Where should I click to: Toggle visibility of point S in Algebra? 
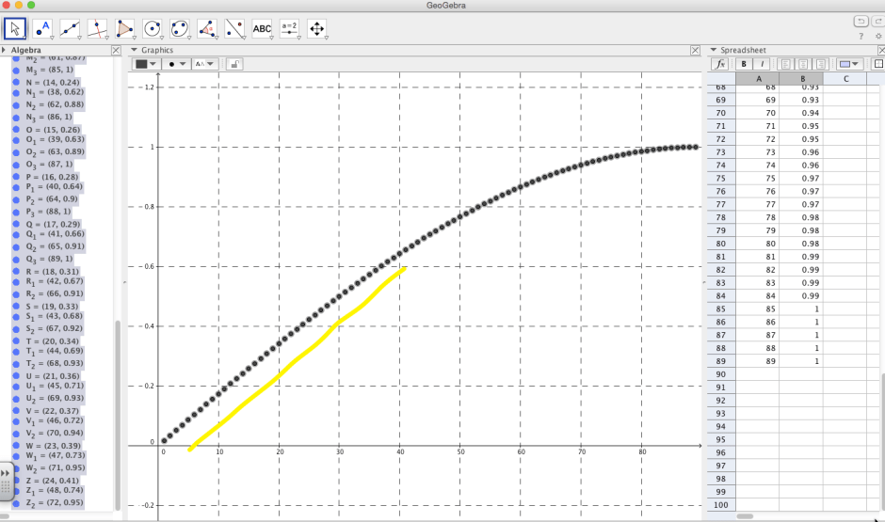pyautogui.click(x=17, y=307)
